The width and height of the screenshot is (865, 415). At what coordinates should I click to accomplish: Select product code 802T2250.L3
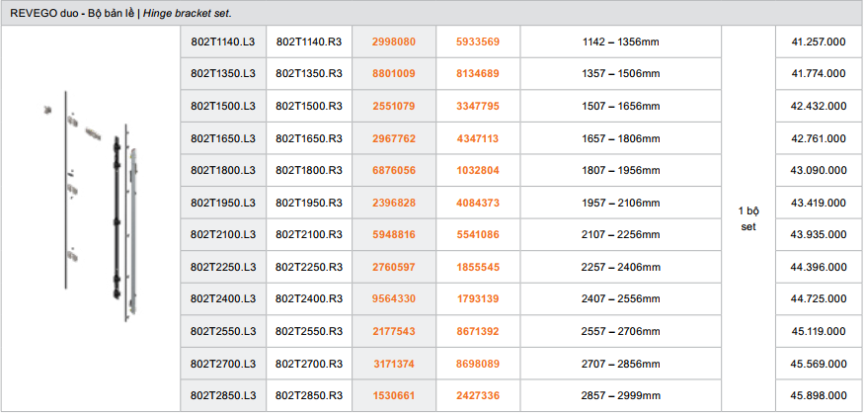pos(223,268)
